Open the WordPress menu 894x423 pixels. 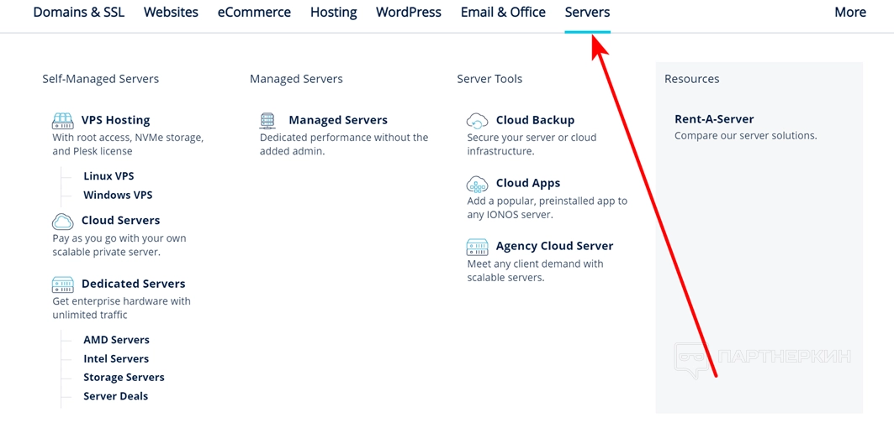[409, 12]
